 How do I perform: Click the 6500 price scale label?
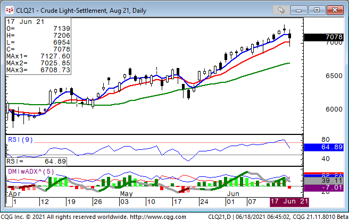[x=334, y=76]
